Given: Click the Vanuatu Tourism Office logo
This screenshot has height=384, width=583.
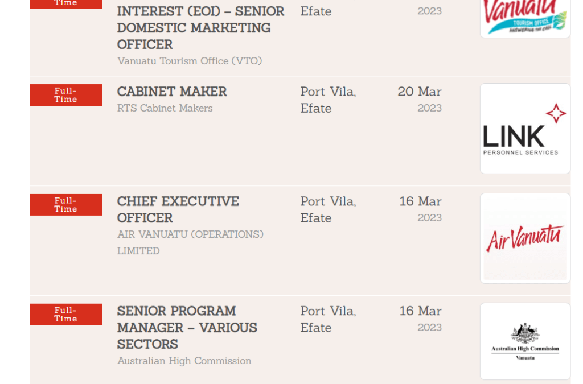Looking at the screenshot, I should 525,17.
